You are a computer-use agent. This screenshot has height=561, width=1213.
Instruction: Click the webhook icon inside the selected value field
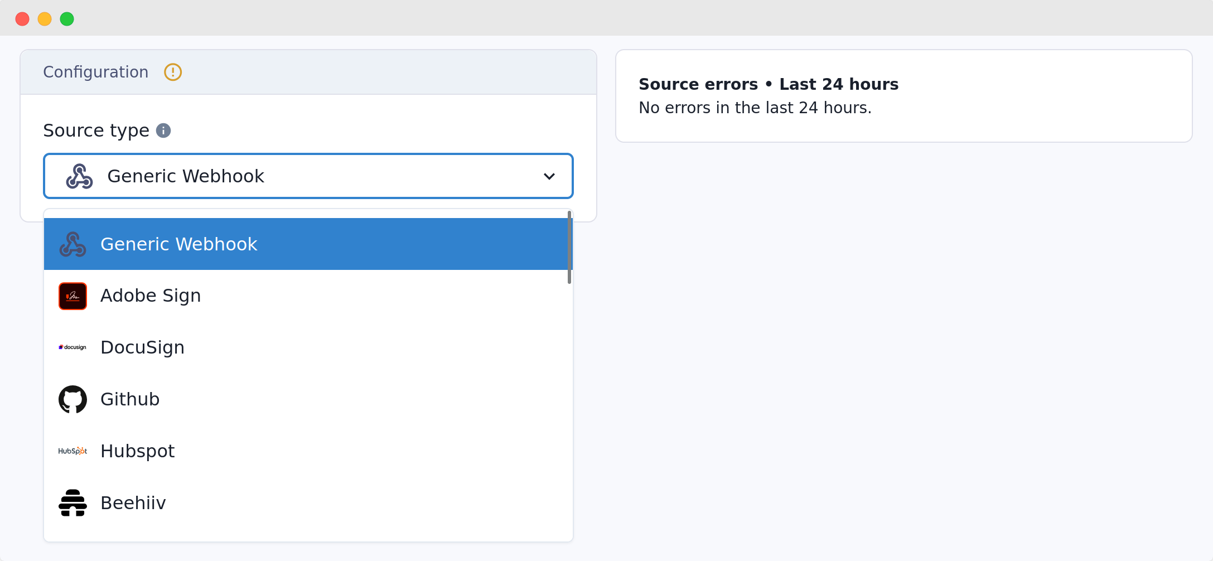pyautogui.click(x=79, y=176)
